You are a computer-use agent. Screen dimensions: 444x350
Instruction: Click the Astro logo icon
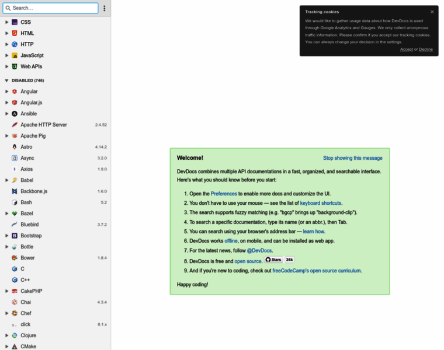point(15,147)
